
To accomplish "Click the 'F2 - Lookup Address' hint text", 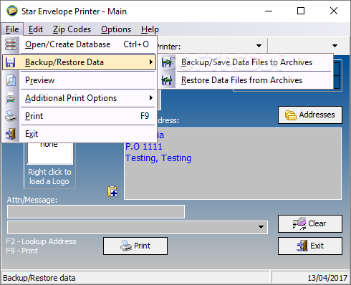I will click(41, 241).
